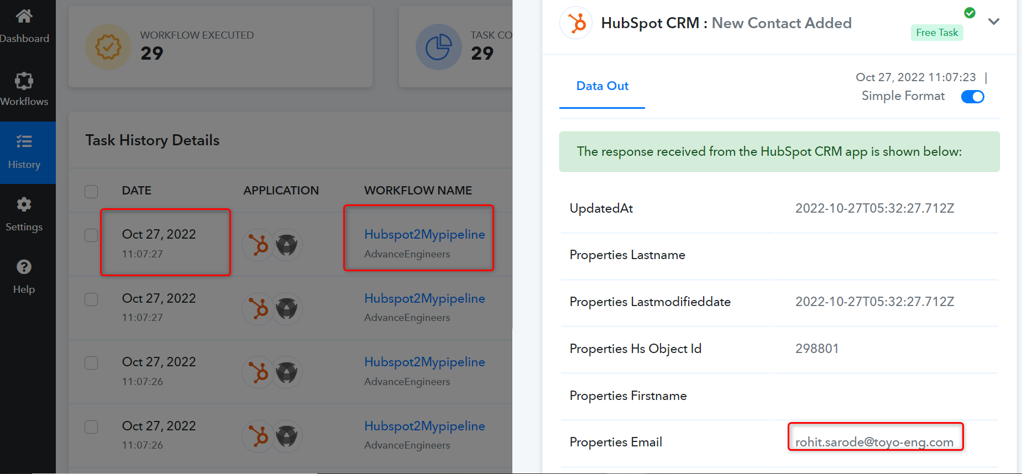Select the second task history row checkbox
This screenshot has height=474, width=1022.
(91, 299)
